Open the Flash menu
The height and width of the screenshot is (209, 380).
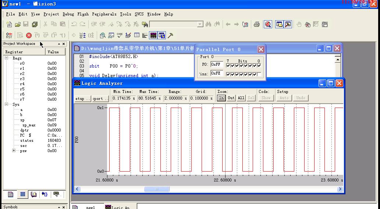point(83,14)
